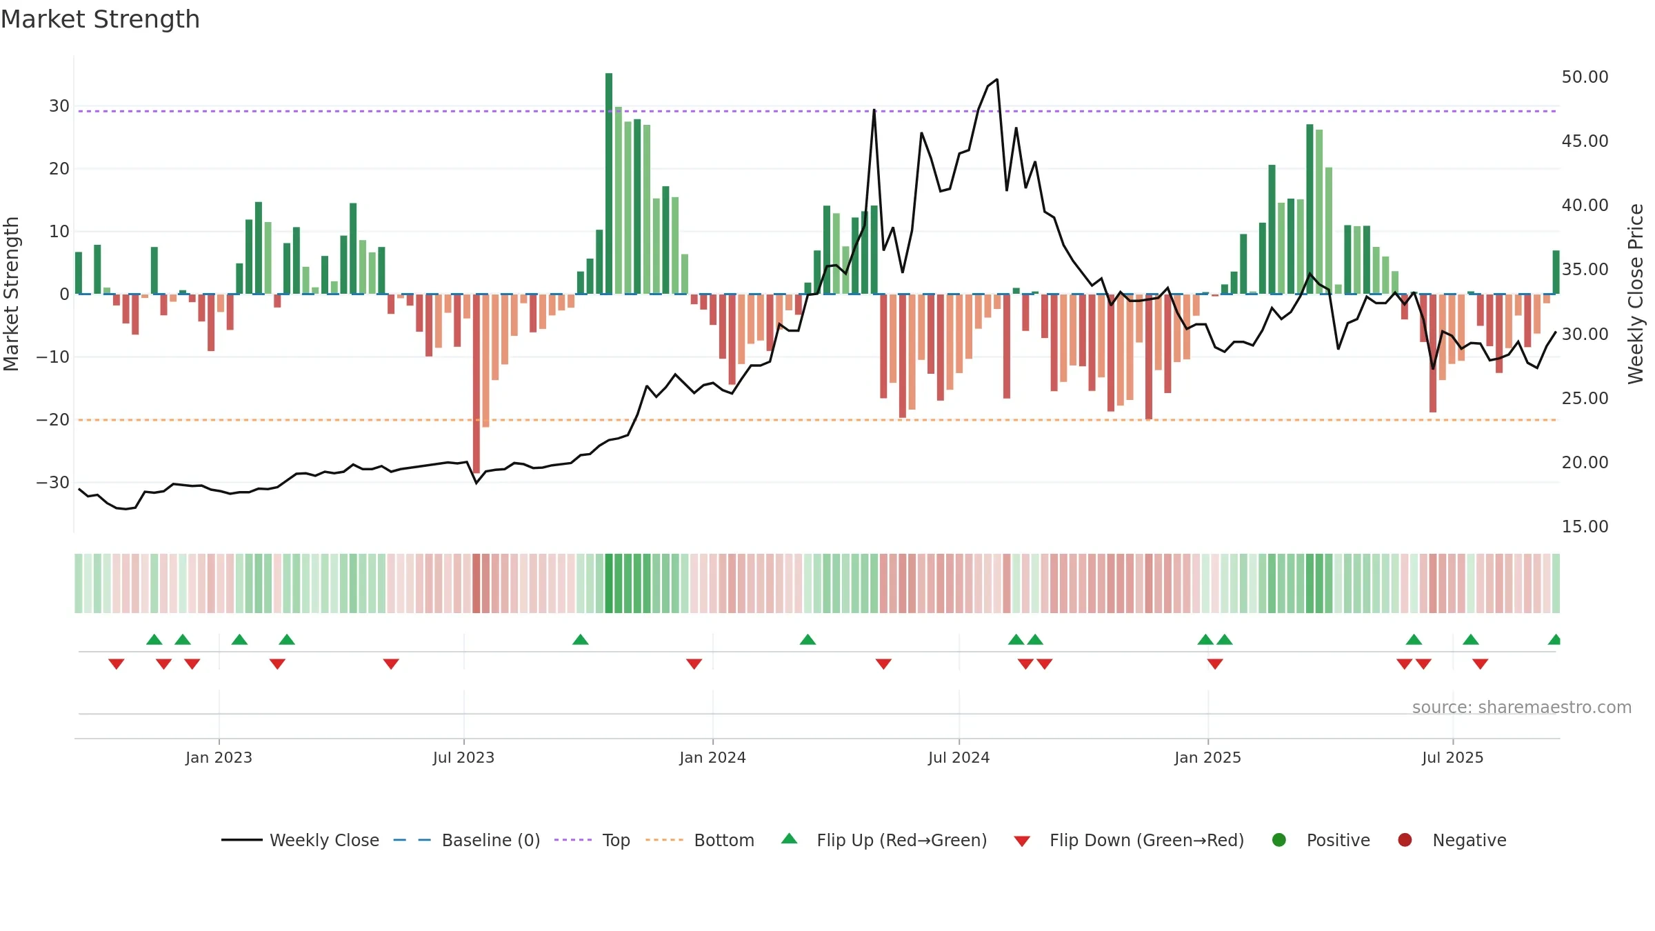Click the green Flip Up triangle legend icon
Screen dimensions: 1655x931
[x=790, y=839]
